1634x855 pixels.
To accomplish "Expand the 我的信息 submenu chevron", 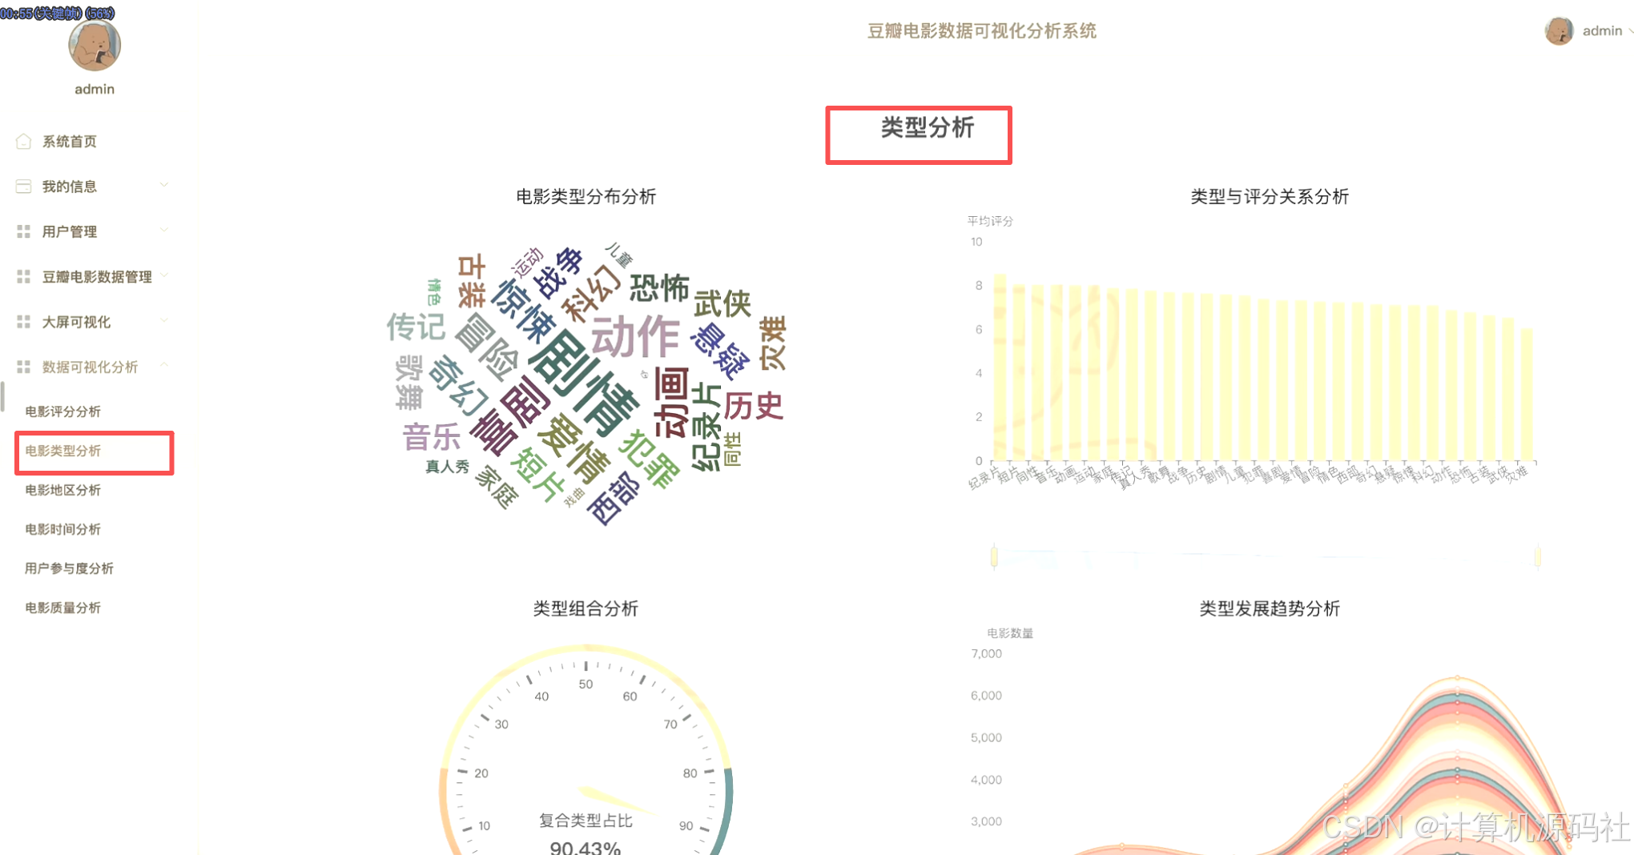I will (165, 186).
